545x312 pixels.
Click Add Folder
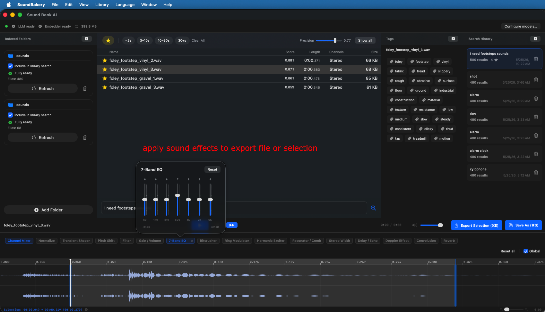48,210
